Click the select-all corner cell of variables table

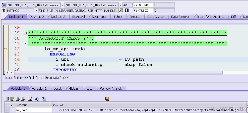[x=7, y=105]
